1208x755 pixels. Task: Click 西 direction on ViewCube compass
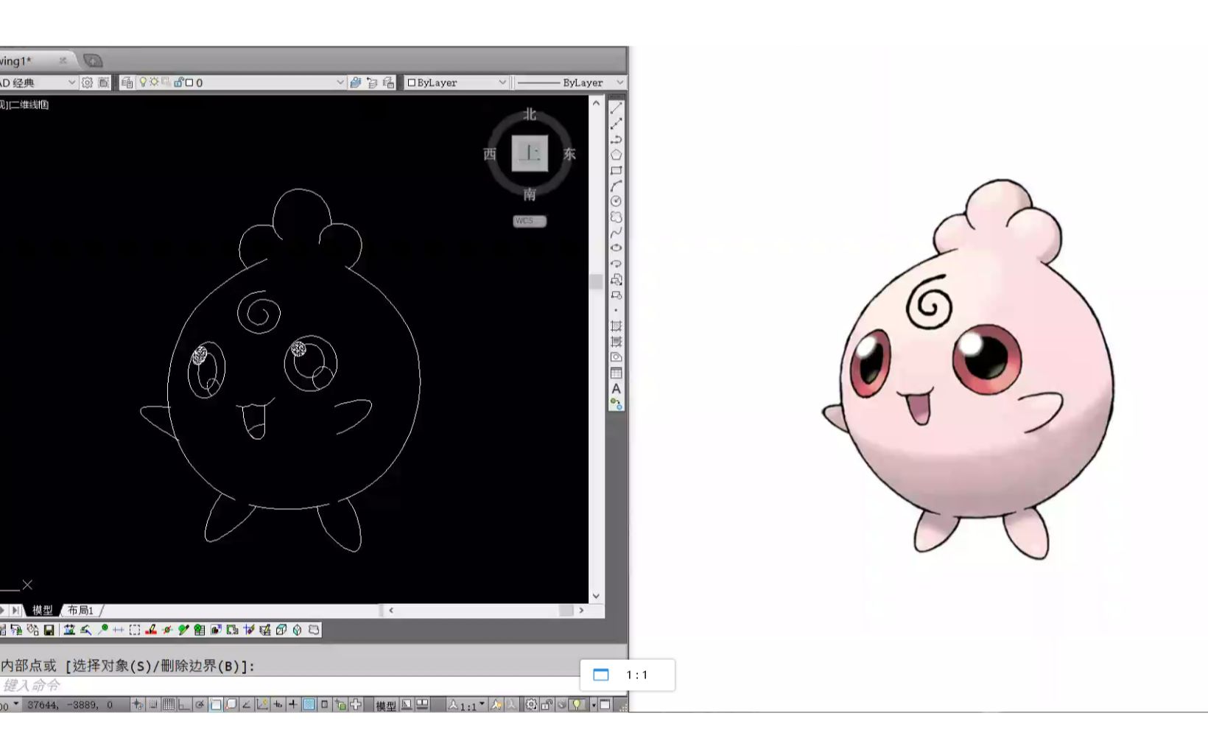(x=490, y=154)
